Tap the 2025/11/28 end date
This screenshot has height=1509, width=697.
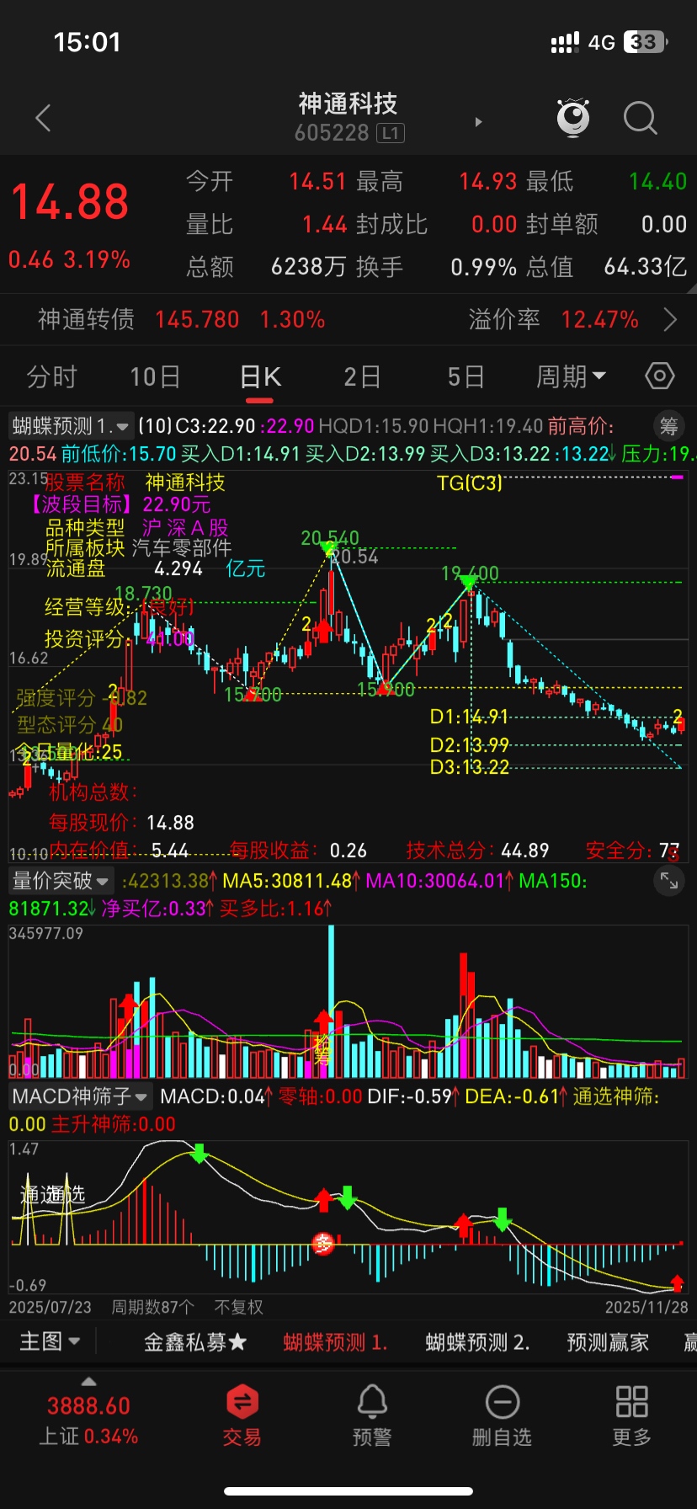[646, 1307]
